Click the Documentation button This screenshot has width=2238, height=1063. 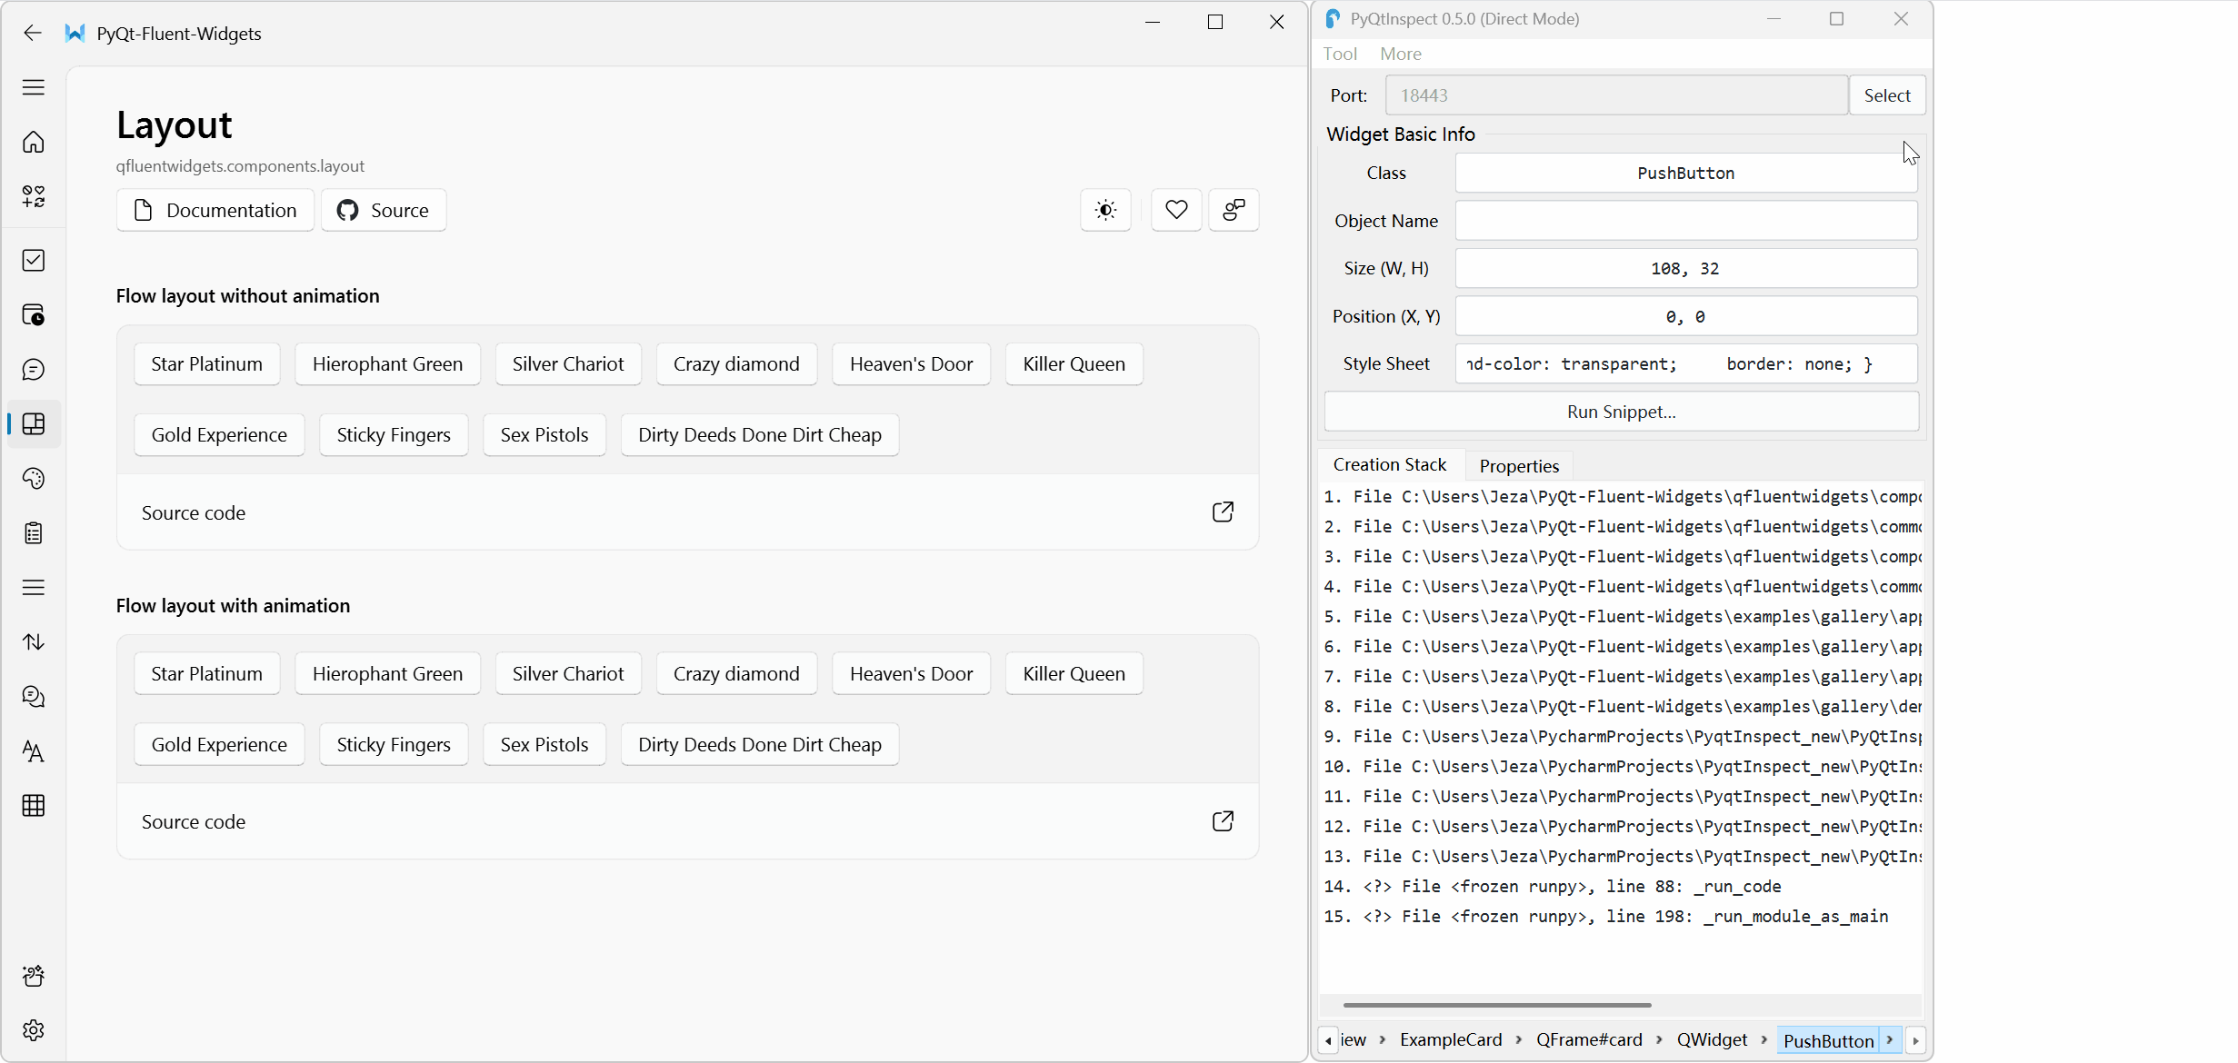(x=215, y=211)
